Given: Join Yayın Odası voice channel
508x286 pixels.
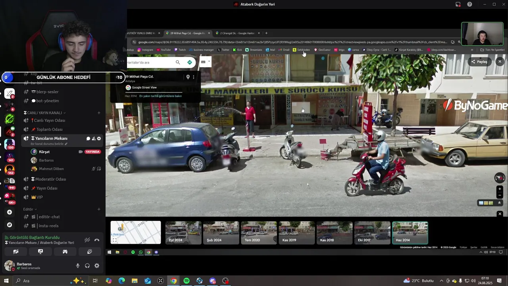Looking at the screenshot, I should (x=62, y=188).
